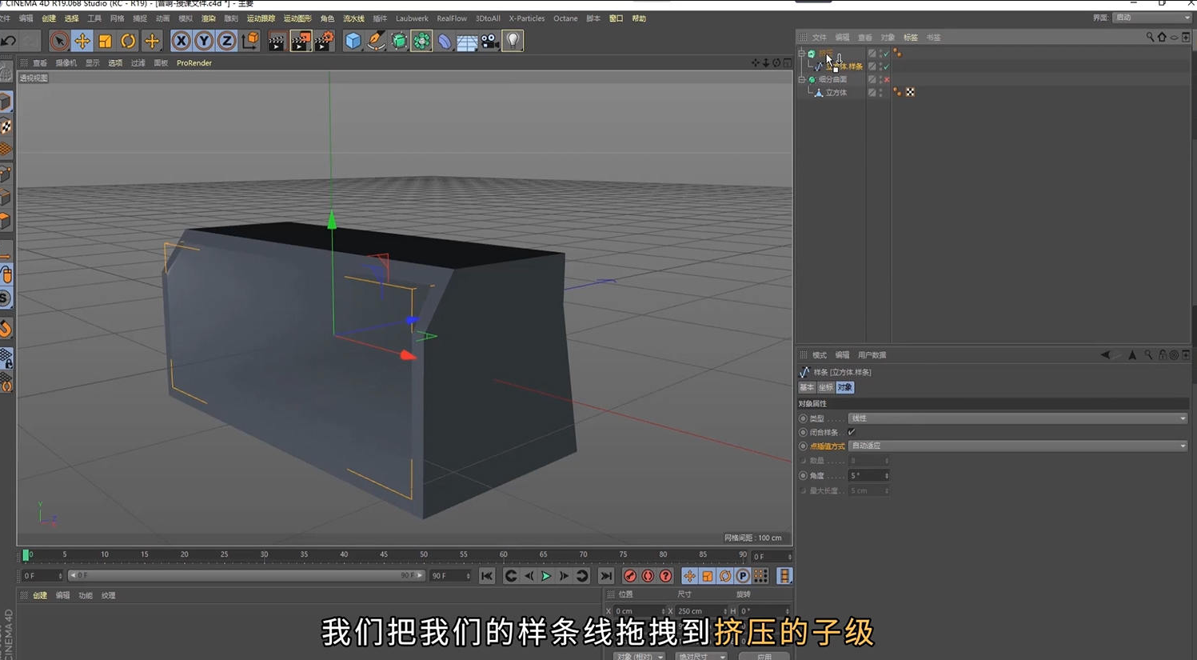Click the Spline pen icon
1197x660 pixels.
(x=376, y=41)
